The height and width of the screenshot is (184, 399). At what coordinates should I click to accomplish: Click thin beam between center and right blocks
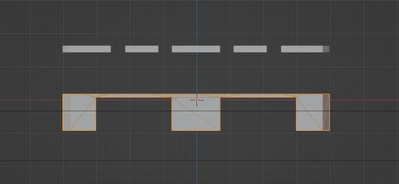258,96
